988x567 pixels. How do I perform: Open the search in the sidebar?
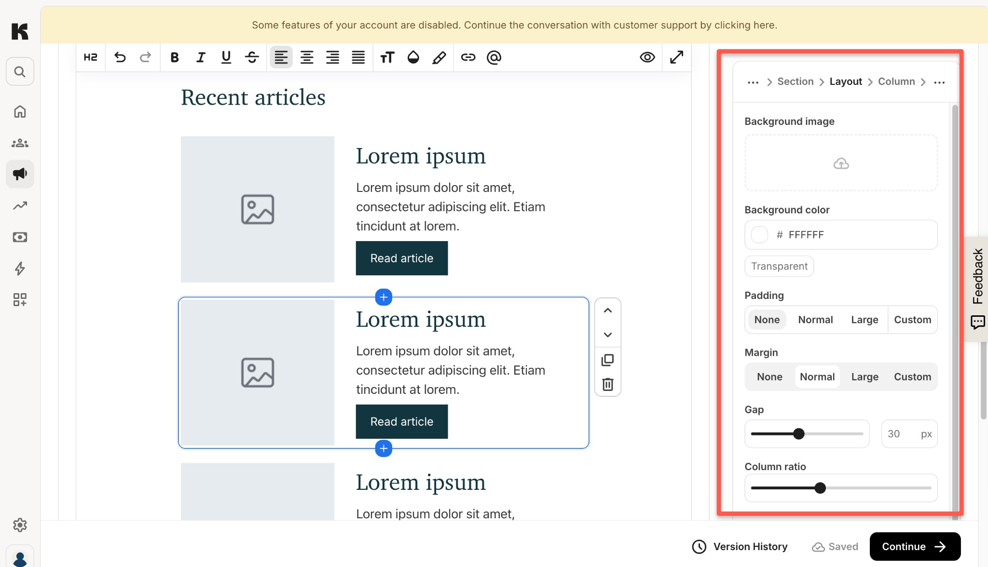click(20, 72)
